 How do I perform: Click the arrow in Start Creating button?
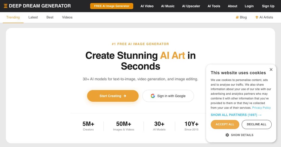(125, 96)
